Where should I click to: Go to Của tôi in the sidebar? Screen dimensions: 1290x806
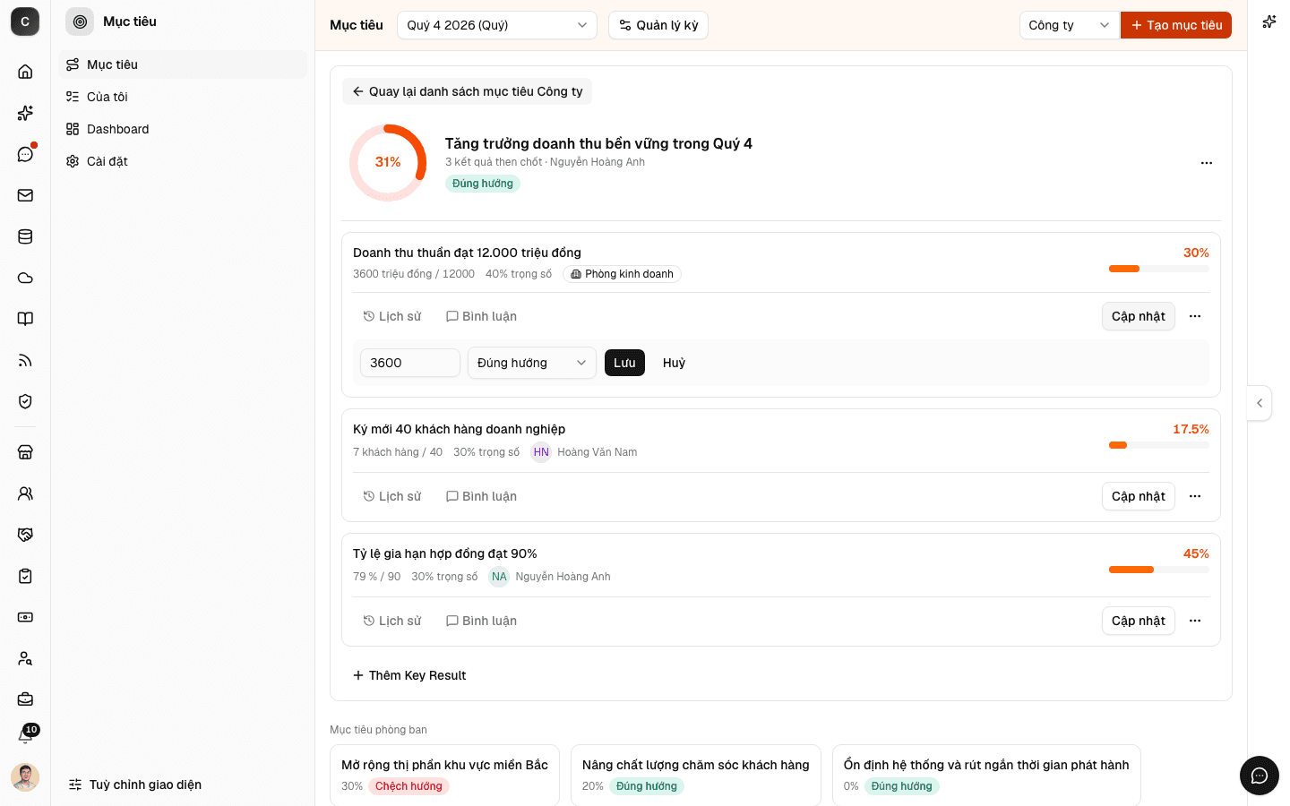point(183,97)
